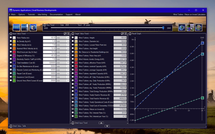215x134 pixels.
Task: Click the Wind Turbine Height value 180.00
Action: [120, 38]
